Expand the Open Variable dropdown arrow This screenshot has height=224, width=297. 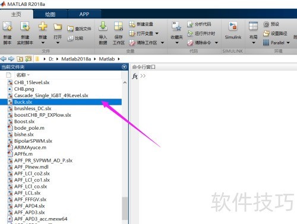(157, 33)
